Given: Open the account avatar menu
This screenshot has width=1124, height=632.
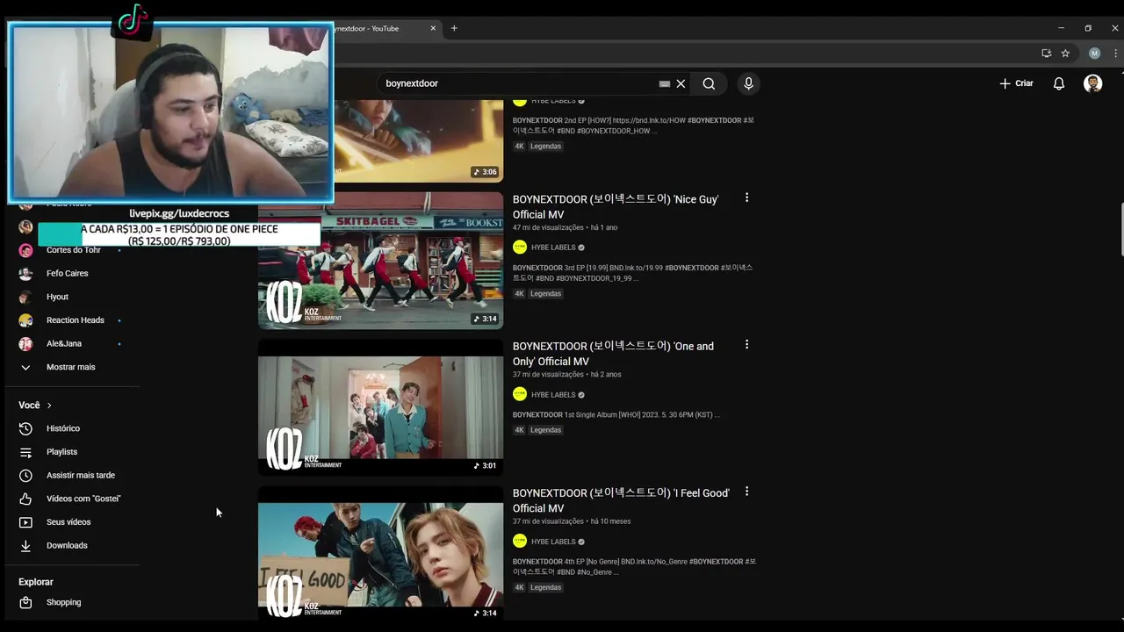Looking at the screenshot, I should point(1093,83).
